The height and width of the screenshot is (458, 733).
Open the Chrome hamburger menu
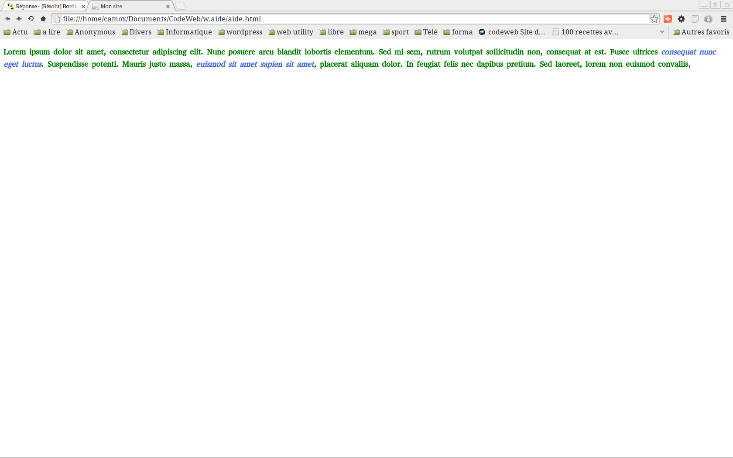click(723, 19)
